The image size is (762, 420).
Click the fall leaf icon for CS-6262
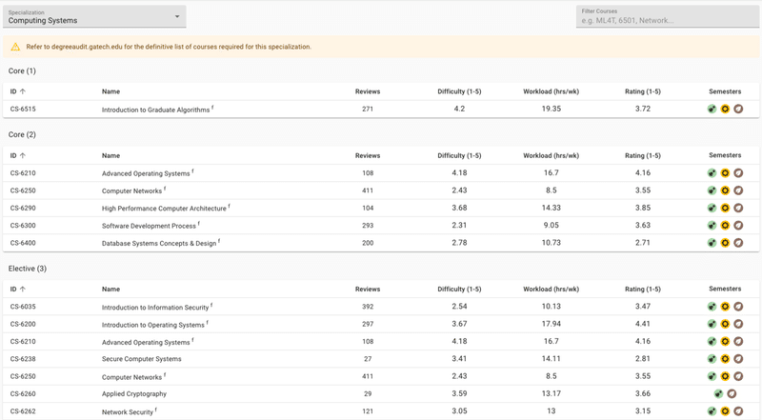pyautogui.click(x=738, y=411)
